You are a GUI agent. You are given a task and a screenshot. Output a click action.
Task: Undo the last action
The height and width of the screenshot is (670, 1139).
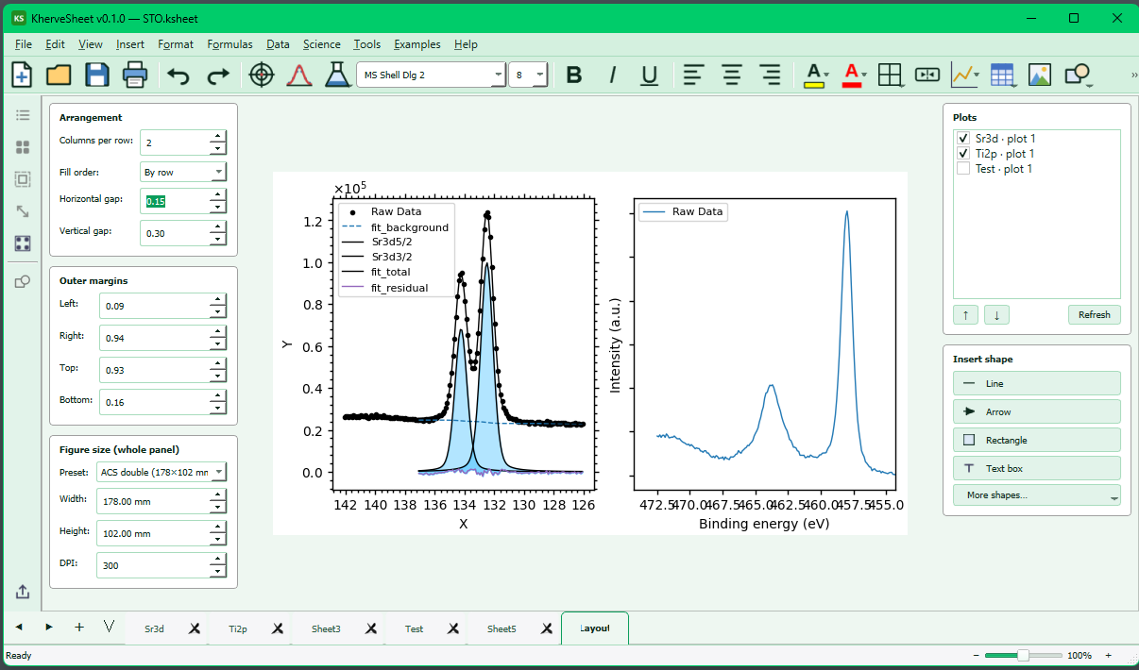pyautogui.click(x=178, y=75)
